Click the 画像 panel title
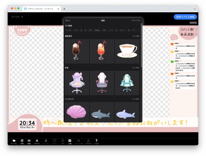This screenshot has height=156, width=206. [x=103, y=21]
